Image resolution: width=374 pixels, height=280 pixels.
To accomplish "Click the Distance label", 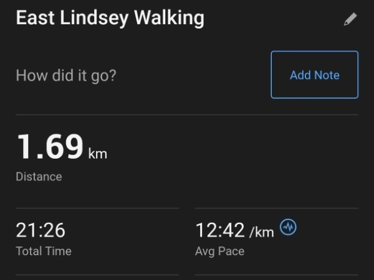I will pyautogui.click(x=39, y=177).
